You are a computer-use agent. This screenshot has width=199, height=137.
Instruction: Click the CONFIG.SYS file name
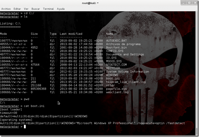(115, 51)
